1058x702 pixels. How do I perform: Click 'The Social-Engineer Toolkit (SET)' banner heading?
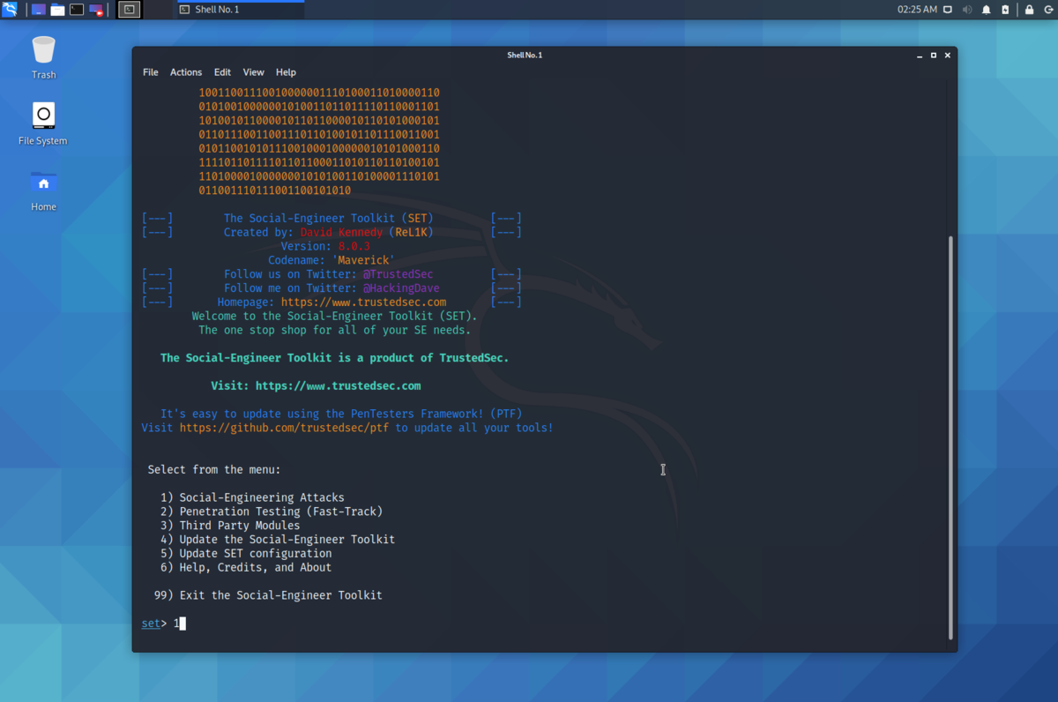click(x=329, y=218)
